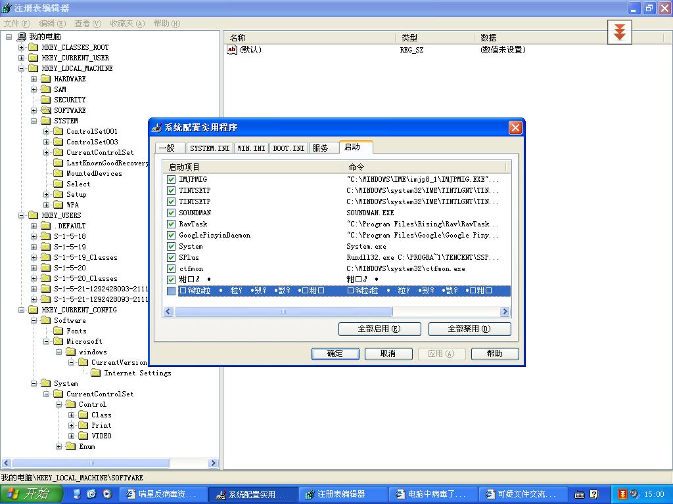The height and width of the screenshot is (504, 673).
Task: Uncheck the SPlus startup item
Action: pos(172,257)
